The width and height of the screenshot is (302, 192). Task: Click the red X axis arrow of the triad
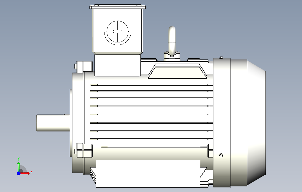[x=25, y=173]
